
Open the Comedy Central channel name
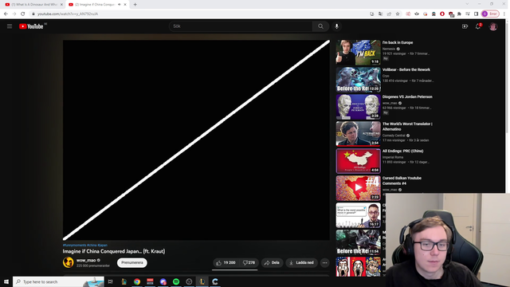[394, 136]
